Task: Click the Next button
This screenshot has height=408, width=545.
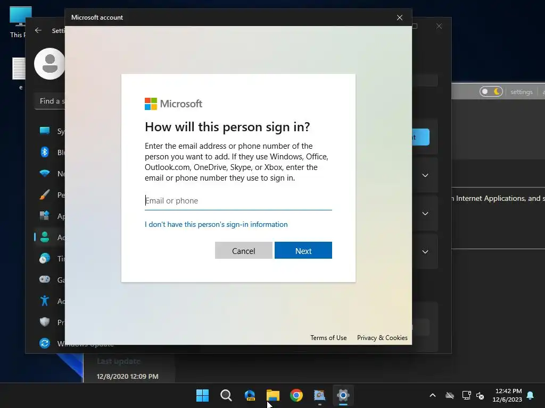Action: (303, 251)
